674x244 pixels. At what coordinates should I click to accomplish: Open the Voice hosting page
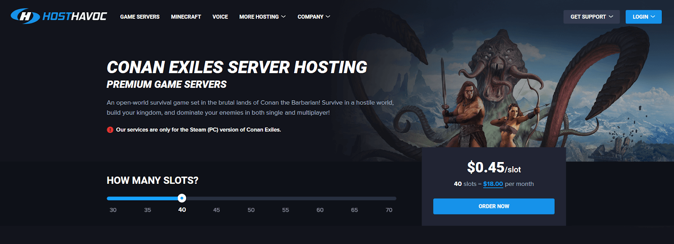point(220,17)
